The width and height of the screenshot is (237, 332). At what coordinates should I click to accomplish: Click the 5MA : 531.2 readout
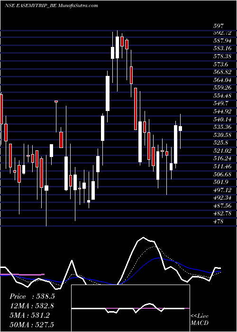click(29, 315)
